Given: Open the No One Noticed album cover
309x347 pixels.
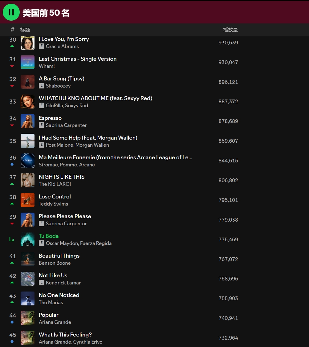Looking at the screenshot, I should click(x=28, y=298).
